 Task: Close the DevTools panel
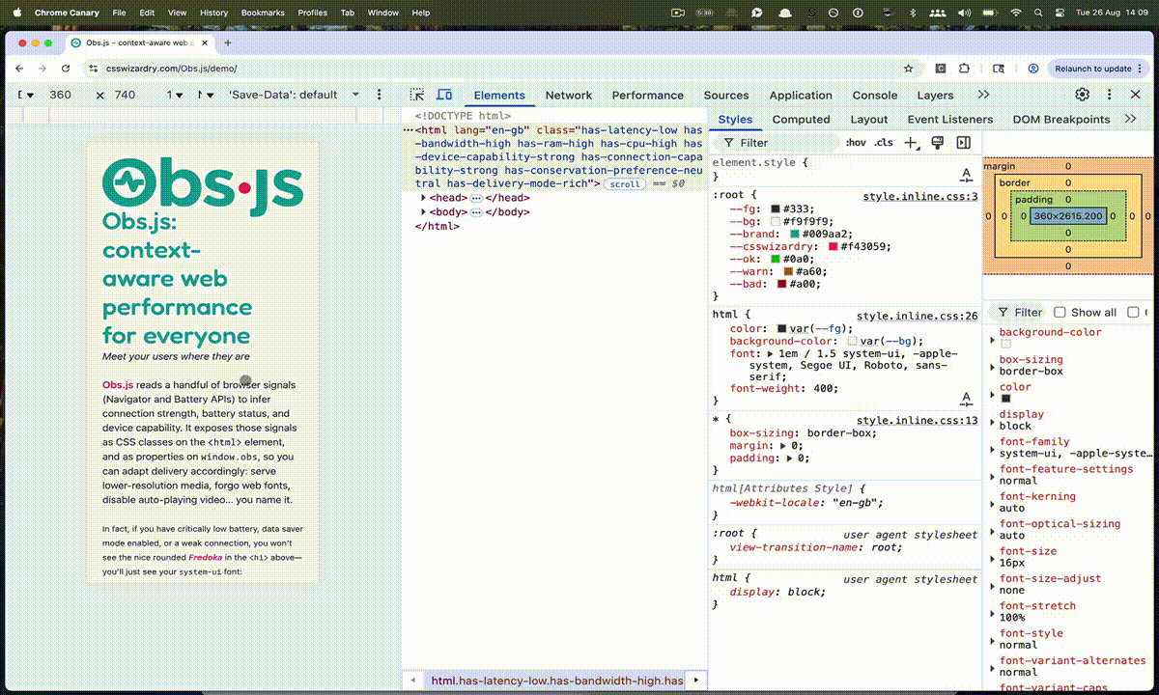pyautogui.click(x=1136, y=95)
